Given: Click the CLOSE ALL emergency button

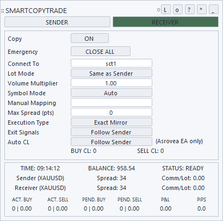Looking at the screenshot, I should coord(101,51).
